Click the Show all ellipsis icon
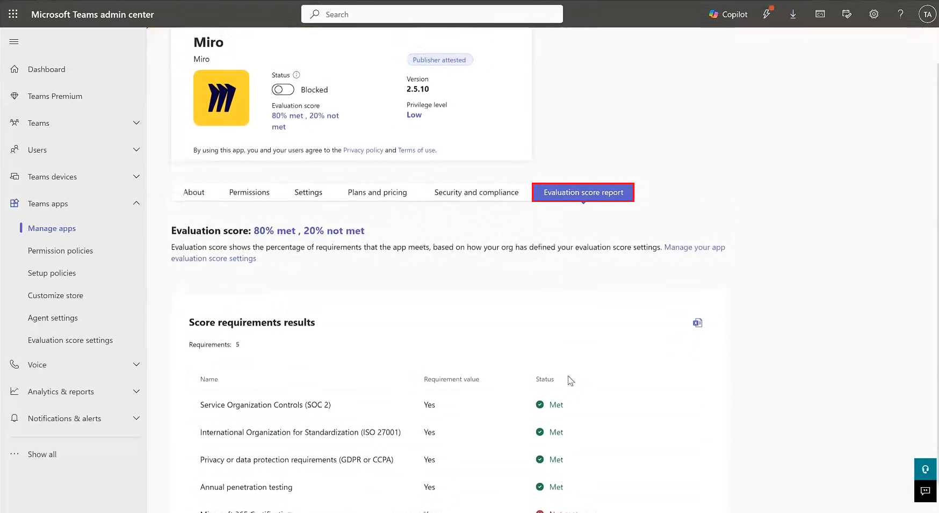 (x=15, y=454)
